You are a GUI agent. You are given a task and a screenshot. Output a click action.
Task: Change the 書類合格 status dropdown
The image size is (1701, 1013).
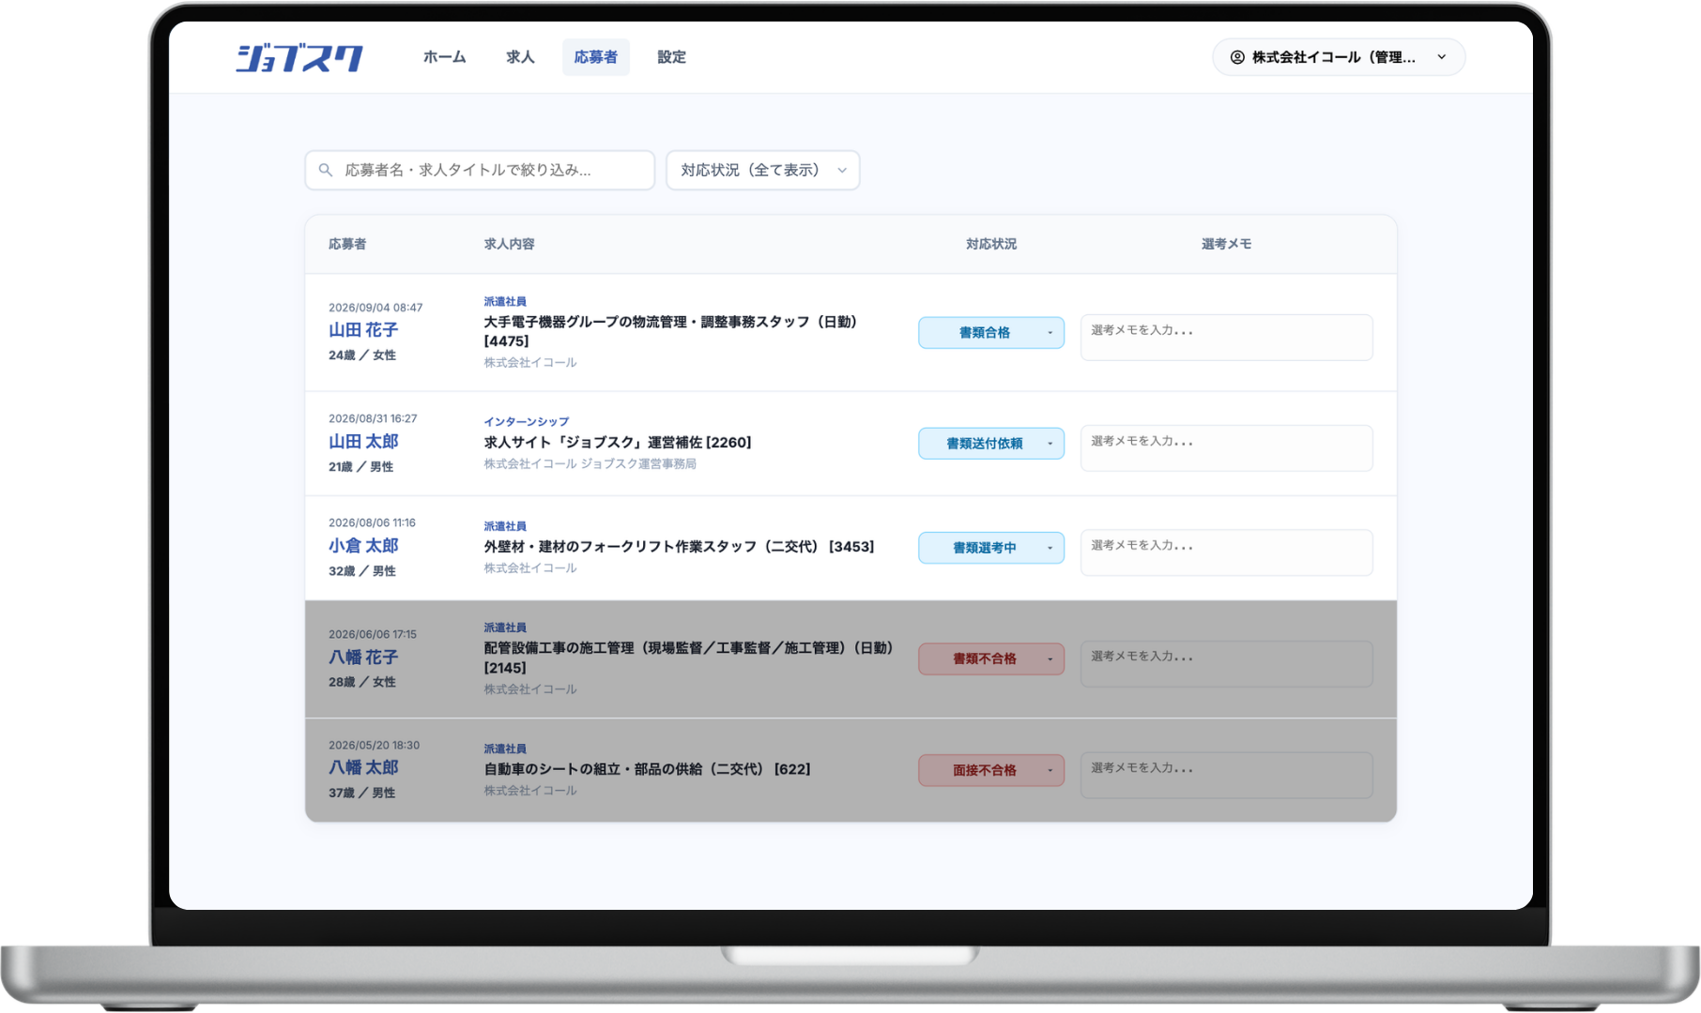[991, 333]
